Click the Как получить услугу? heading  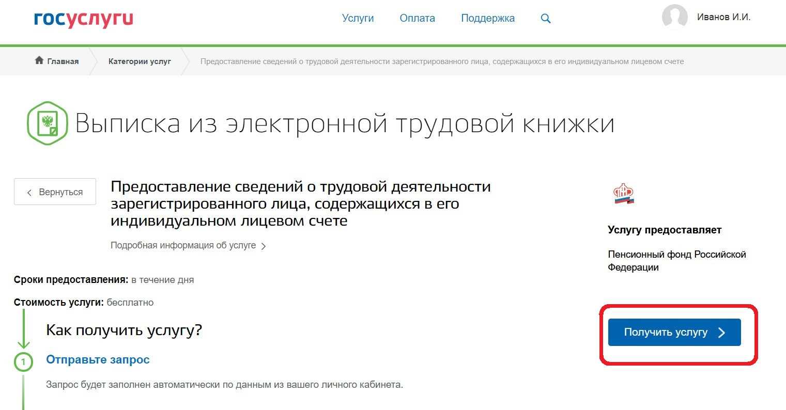124,330
